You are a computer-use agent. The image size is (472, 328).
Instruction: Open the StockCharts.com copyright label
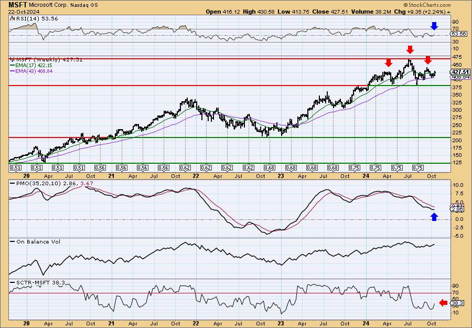pos(427,5)
